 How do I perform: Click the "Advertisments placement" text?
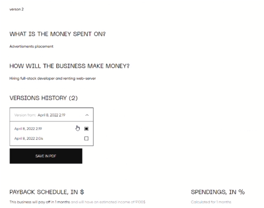(x=31, y=46)
